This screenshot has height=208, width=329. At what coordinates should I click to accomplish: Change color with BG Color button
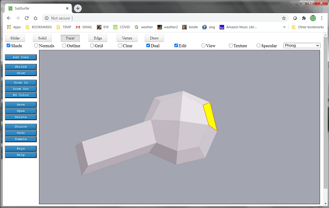click(x=21, y=95)
